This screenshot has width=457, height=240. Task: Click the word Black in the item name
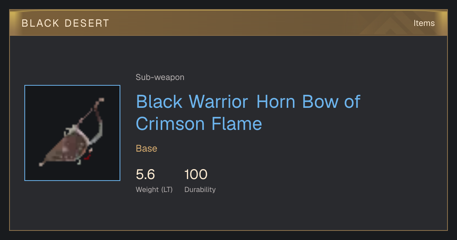(x=159, y=102)
